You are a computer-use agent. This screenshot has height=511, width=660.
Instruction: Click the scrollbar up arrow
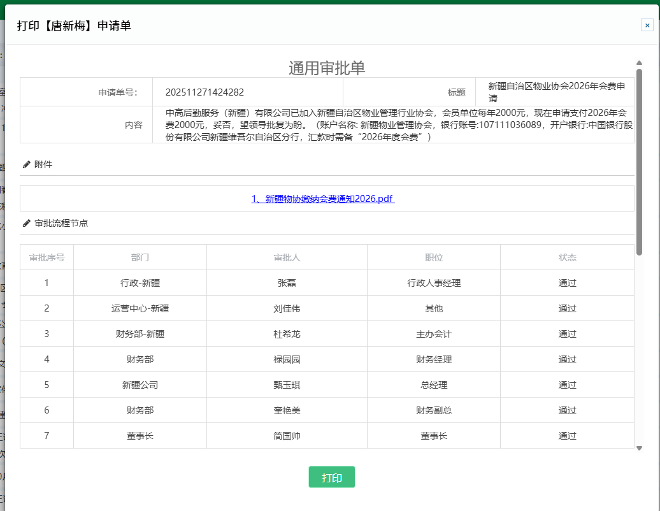tap(639, 63)
